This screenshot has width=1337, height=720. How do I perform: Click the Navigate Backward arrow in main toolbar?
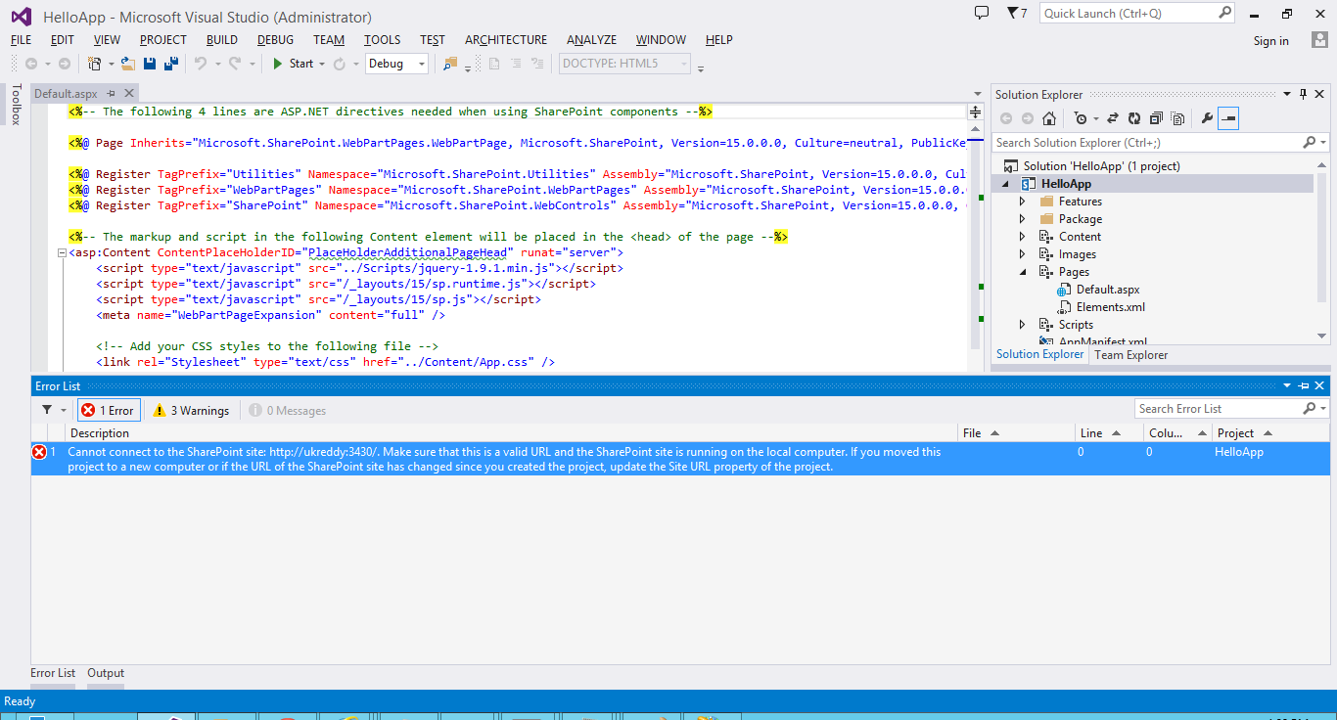(x=31, y=64)
